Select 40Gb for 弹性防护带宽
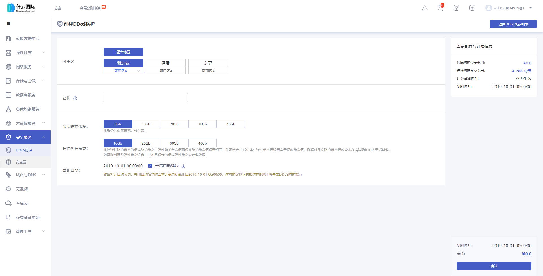The width and height of the screenshot is (543, 276). [x=202, y=143]
